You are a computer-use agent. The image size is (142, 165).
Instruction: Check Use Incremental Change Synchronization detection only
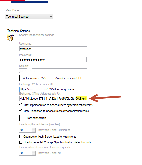[x=21, y=142]
